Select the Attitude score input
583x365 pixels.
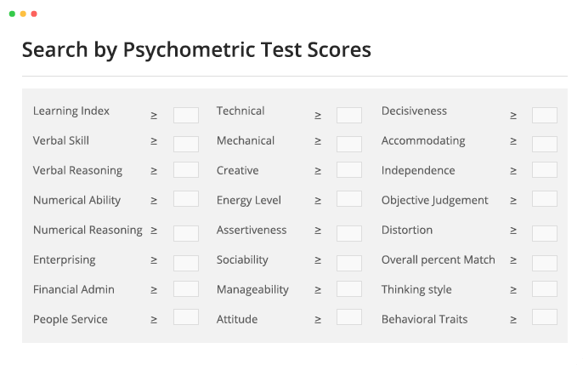pyautogui.click(x=349, y=317)
